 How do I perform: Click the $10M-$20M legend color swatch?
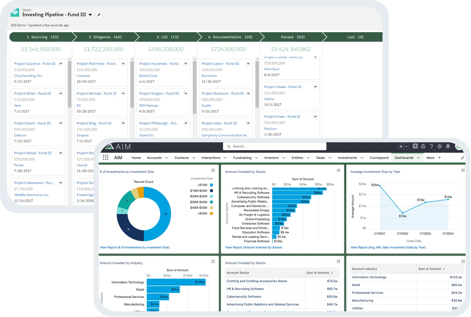click(211, 191)
